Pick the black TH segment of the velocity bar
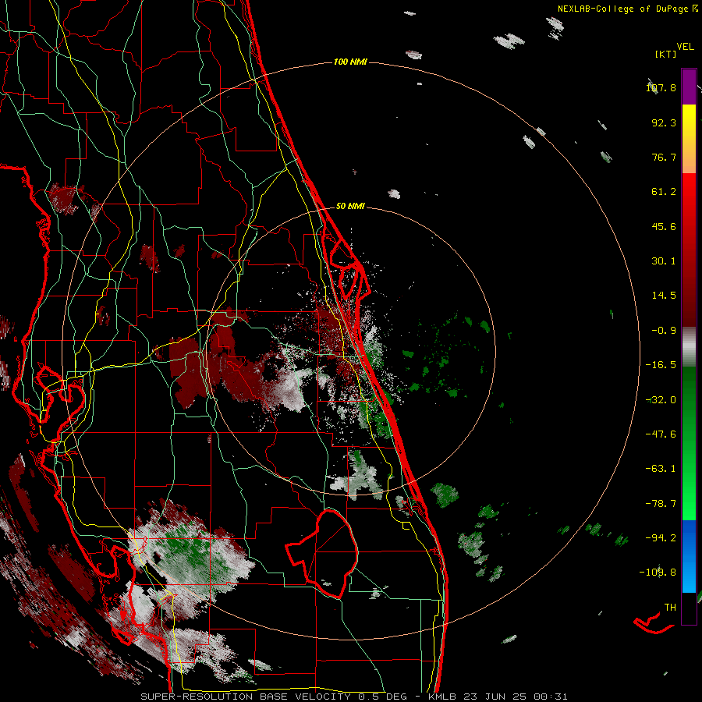Viewport: 702px width, 702px height. coord(689,608)
